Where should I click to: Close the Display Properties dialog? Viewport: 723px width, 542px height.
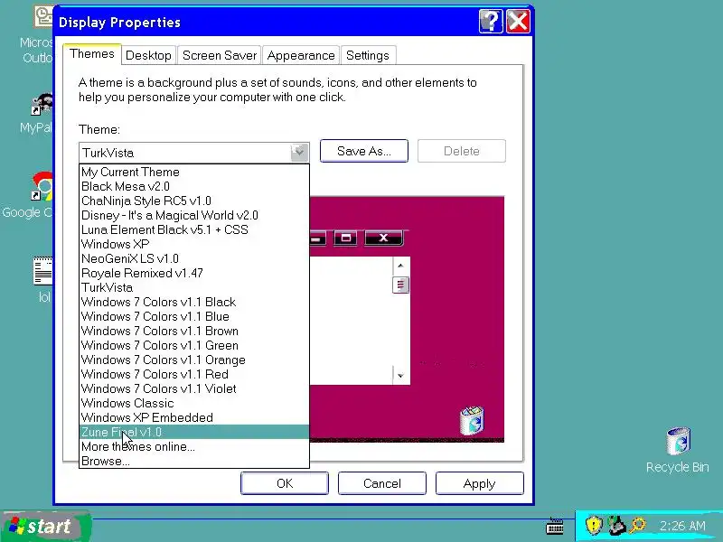518,21
